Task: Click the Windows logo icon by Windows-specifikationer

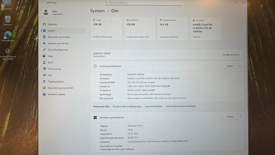Action: point(95,117)
